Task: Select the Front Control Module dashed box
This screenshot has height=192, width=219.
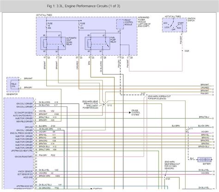Action: [120, 24]
